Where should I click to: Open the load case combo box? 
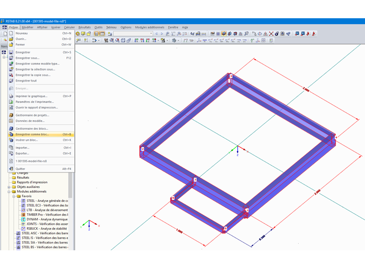tap(133, 34)
